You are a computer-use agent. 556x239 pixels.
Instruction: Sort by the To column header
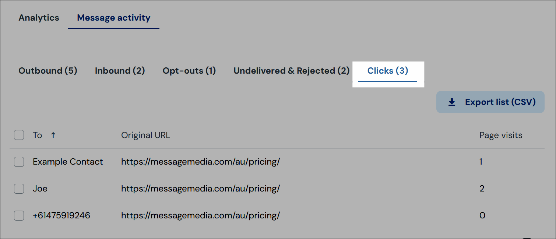tap(38, 135)
